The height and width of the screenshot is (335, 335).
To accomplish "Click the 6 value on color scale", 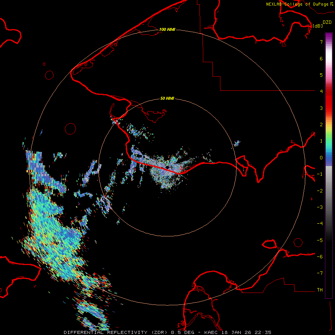I will pos(321,58).
